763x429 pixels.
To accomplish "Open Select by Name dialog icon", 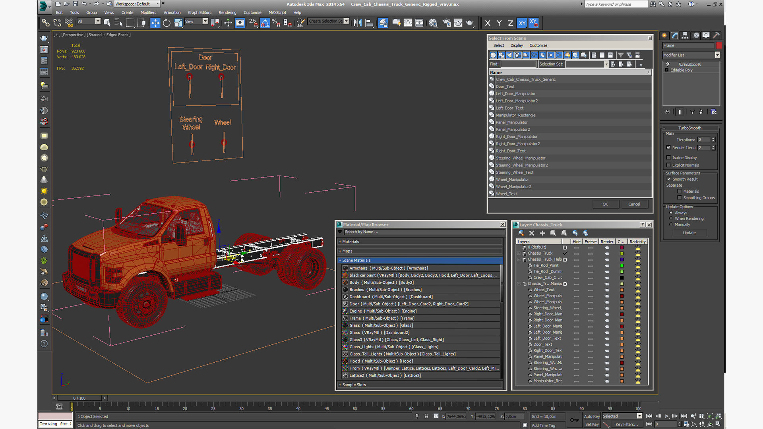I will coord(118,23).
